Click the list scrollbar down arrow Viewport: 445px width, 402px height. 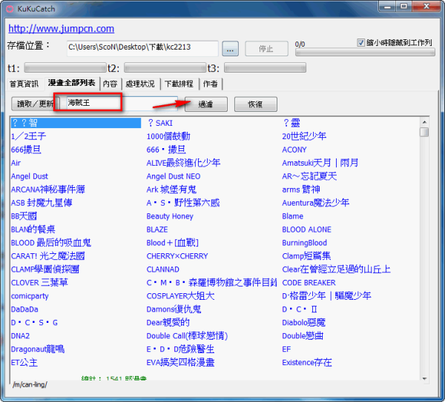[424, 378]
